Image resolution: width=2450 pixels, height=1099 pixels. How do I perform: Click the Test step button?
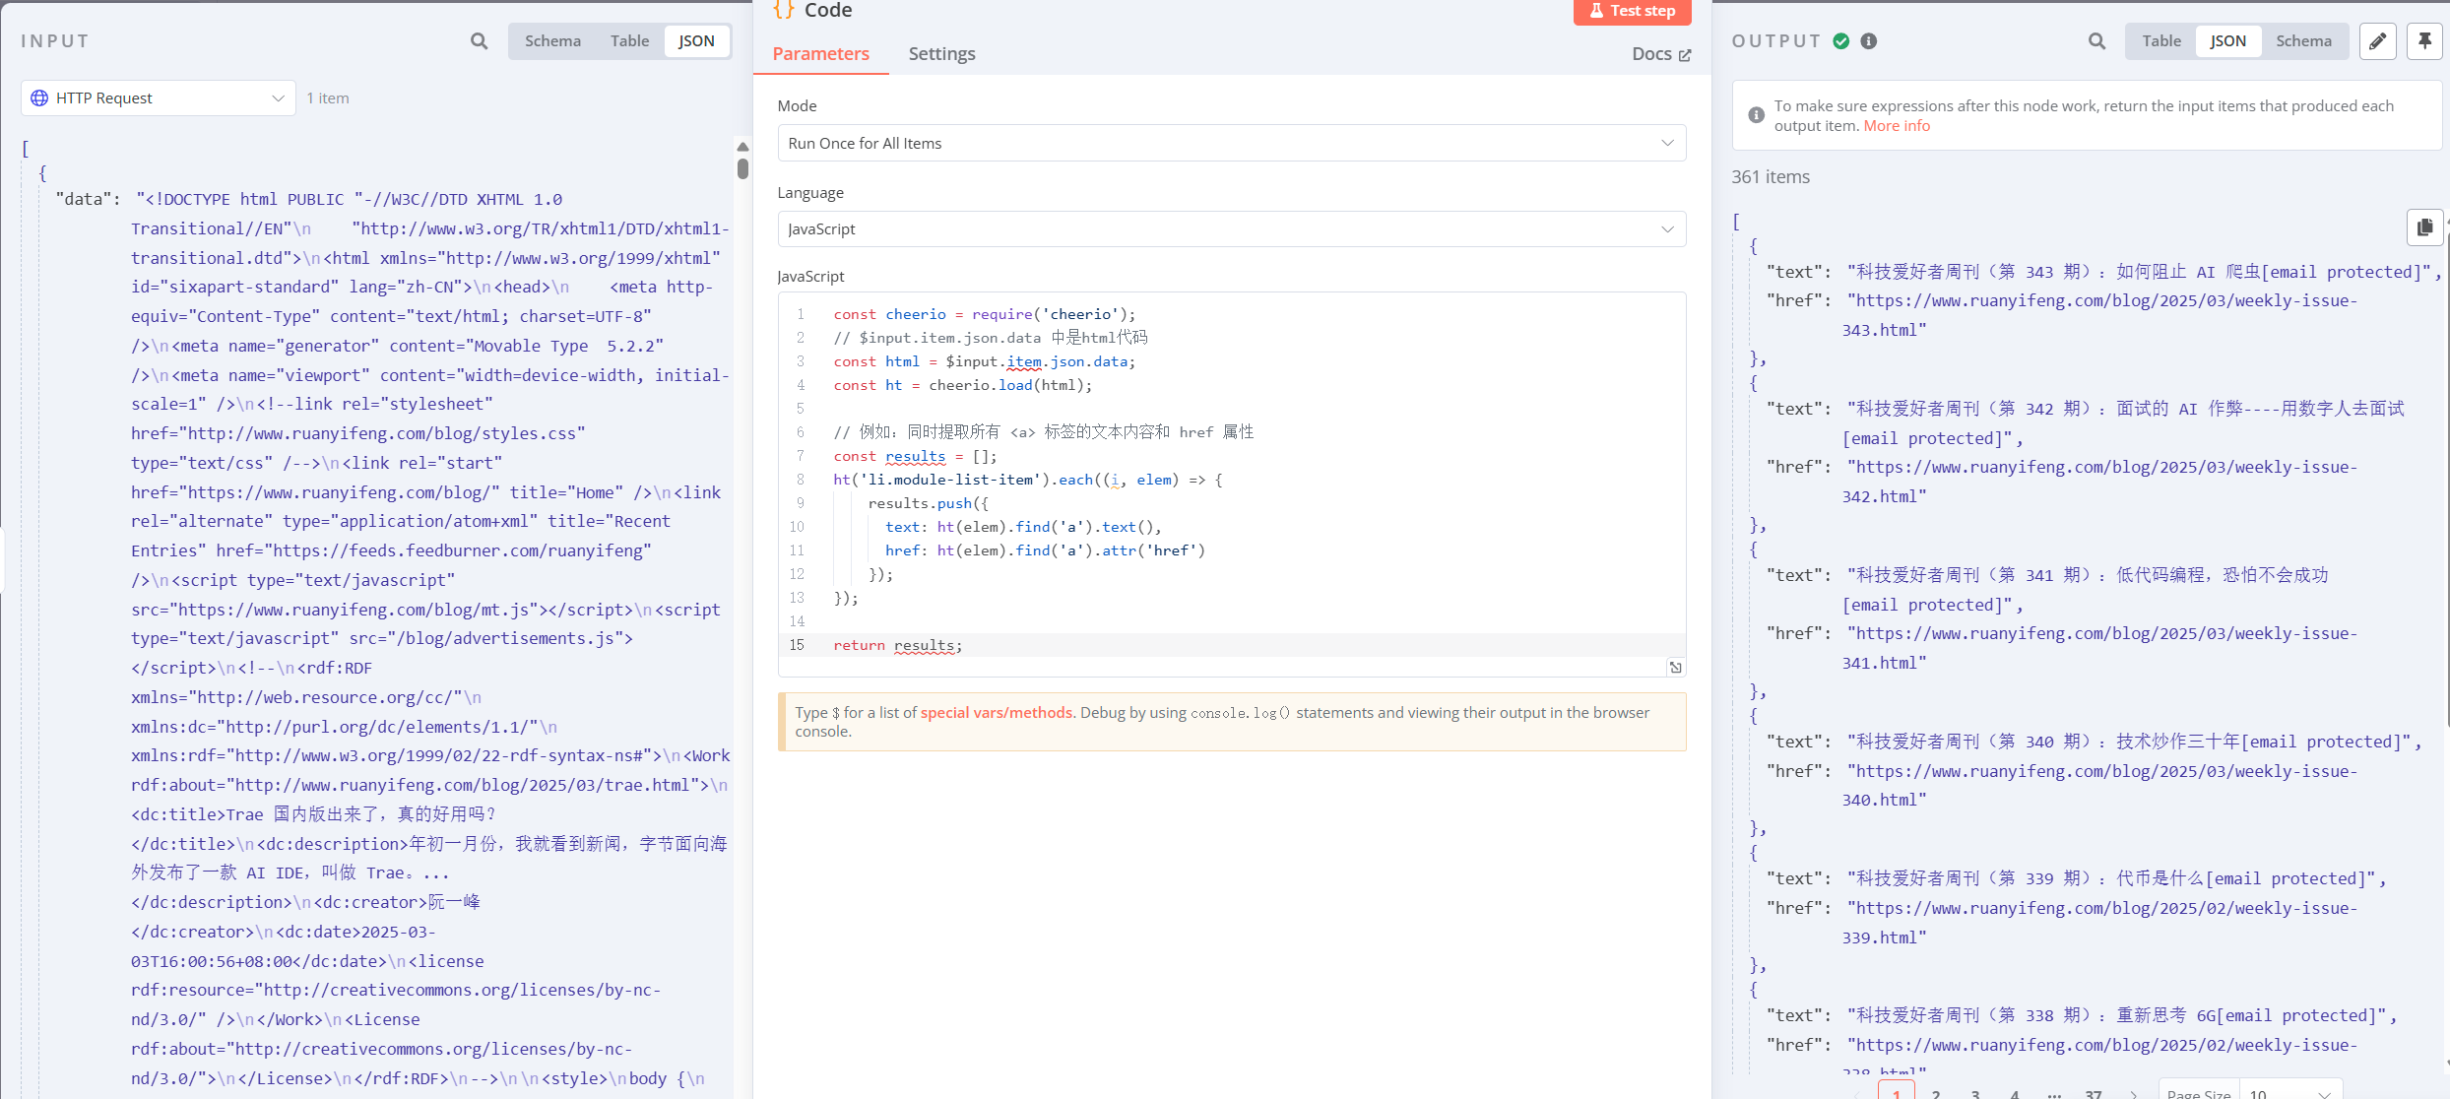coord(1632,11)
